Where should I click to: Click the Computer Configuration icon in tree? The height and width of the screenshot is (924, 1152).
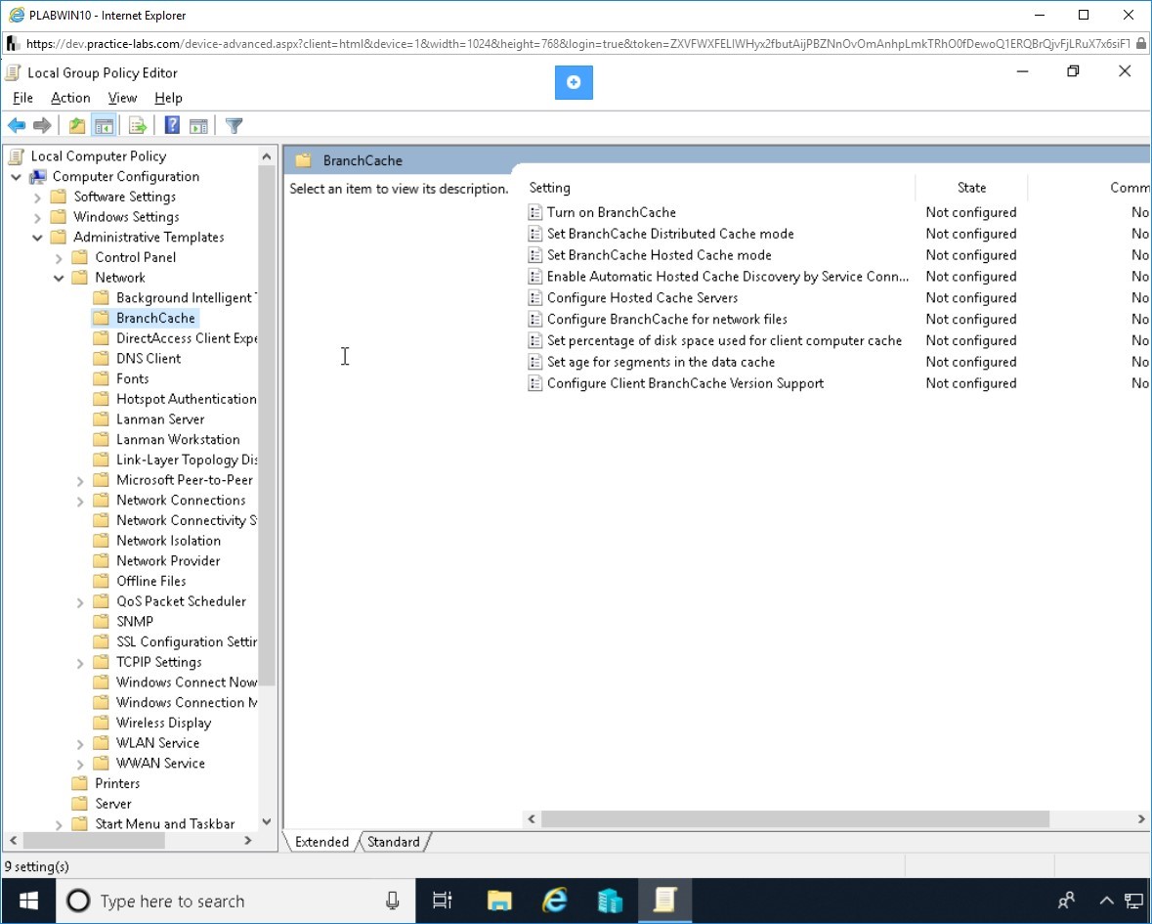(x=37, y=176)
